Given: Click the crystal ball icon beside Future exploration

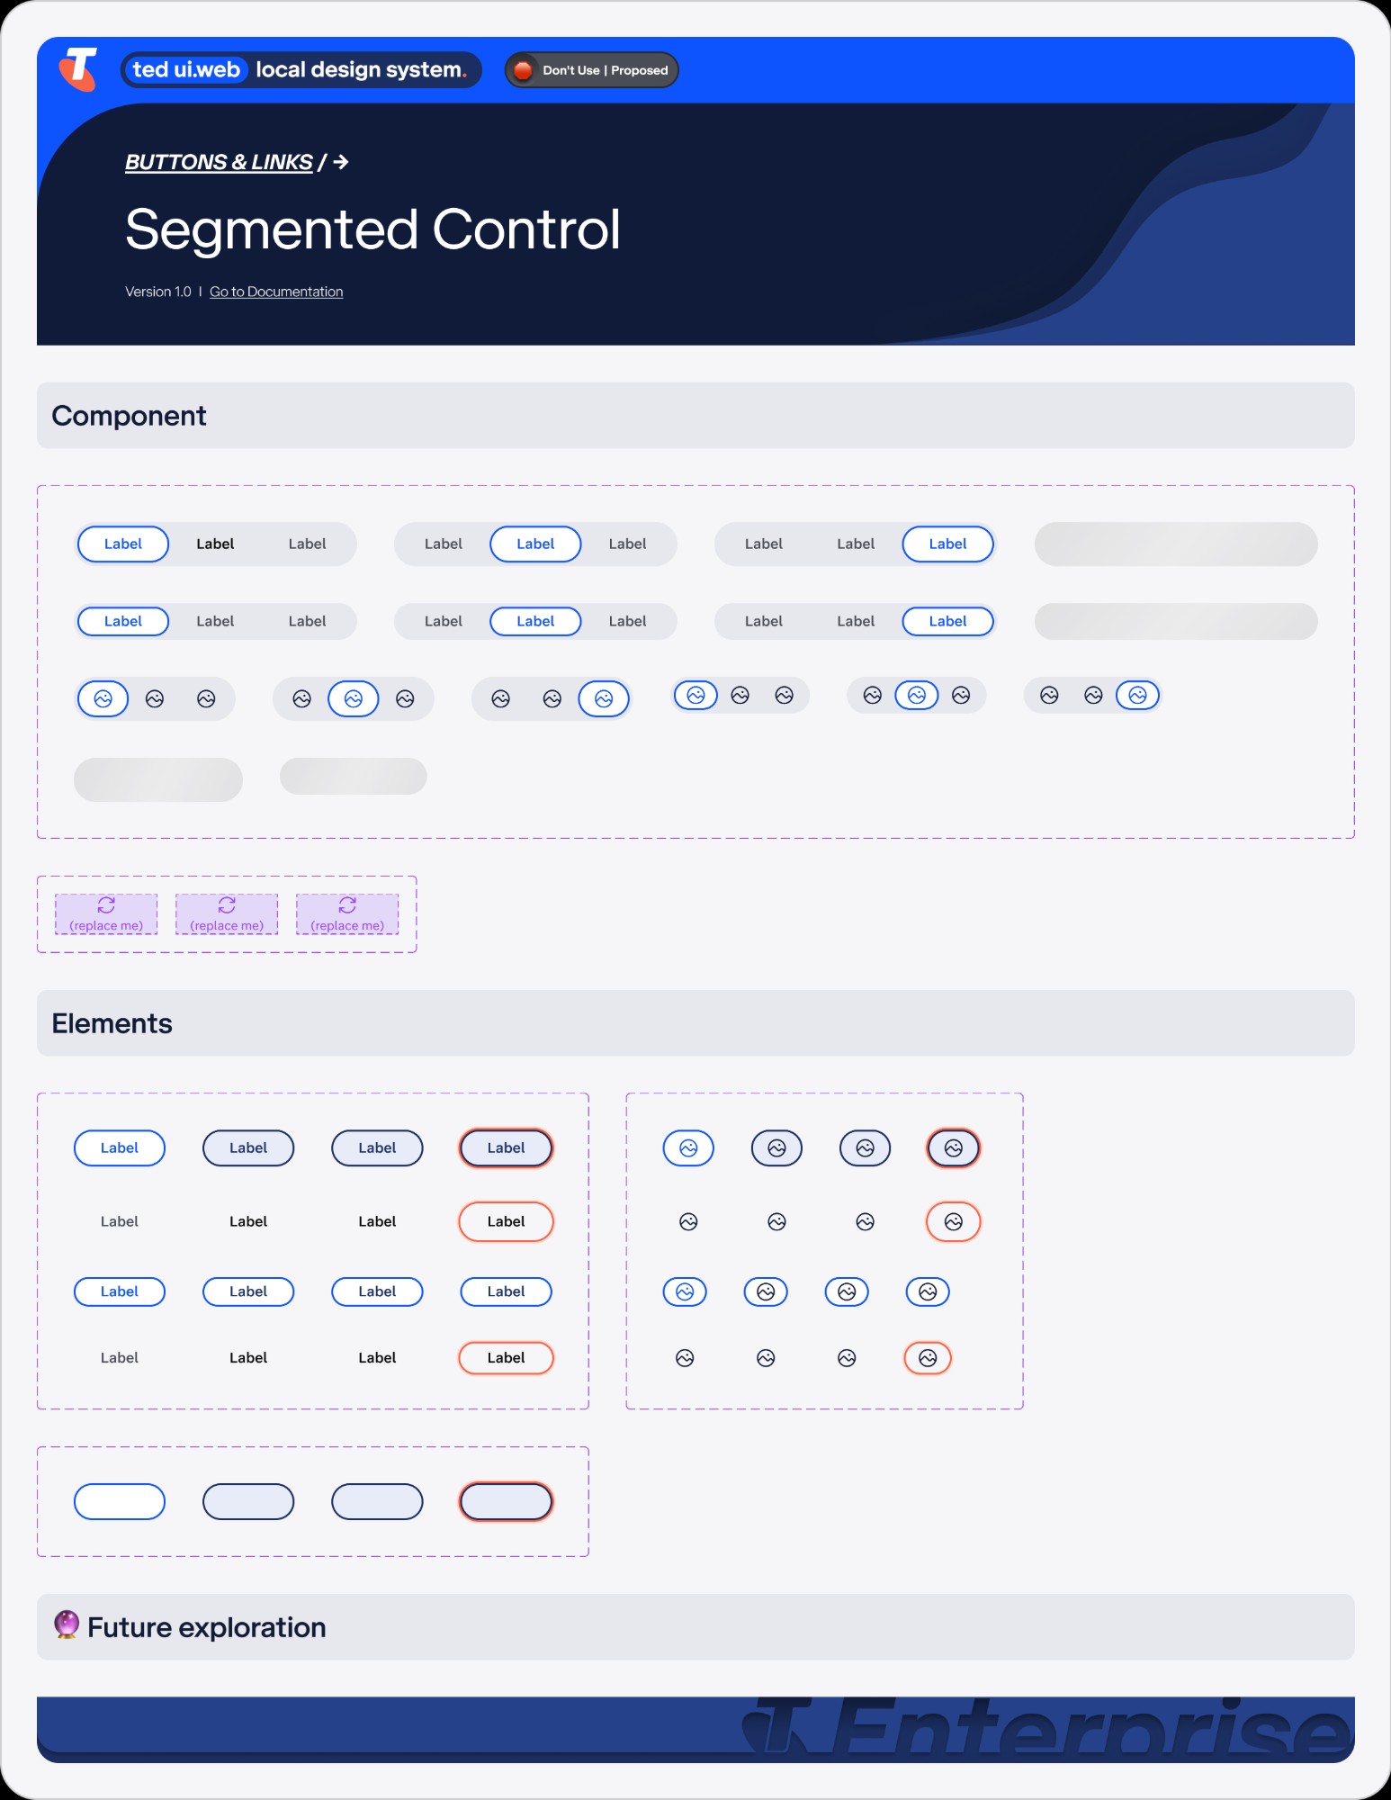Looking at the screenshot, I should click(x=67, y=1626).
